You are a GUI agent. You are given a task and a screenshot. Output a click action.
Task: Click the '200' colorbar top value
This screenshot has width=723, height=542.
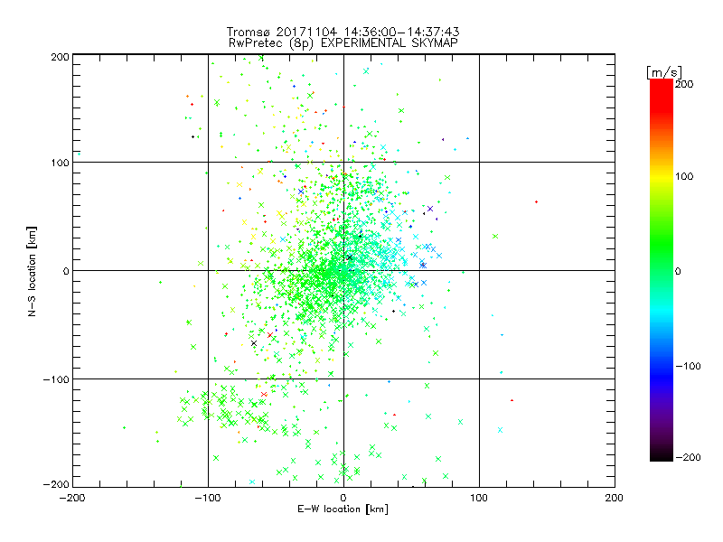click(x=684, y=84)
